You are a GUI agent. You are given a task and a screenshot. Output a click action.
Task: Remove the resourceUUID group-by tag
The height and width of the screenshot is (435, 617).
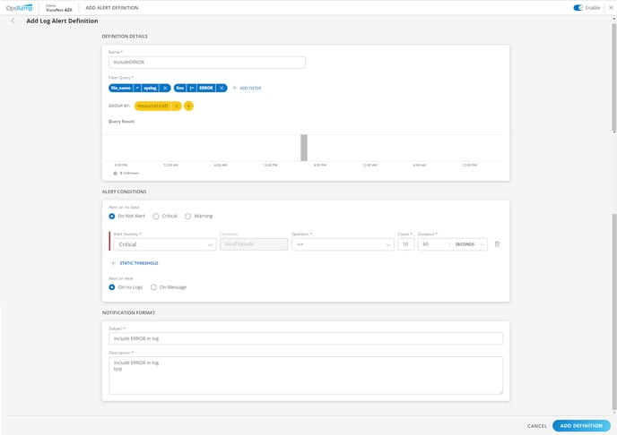(x=177, y=106)
